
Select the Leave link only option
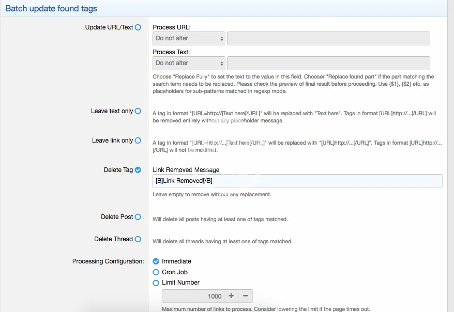(138, 141)
